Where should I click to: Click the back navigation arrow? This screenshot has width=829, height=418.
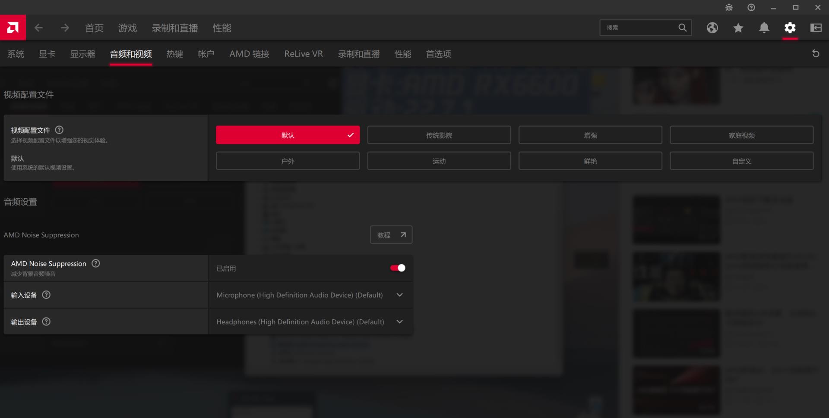[x=38, y=28]
